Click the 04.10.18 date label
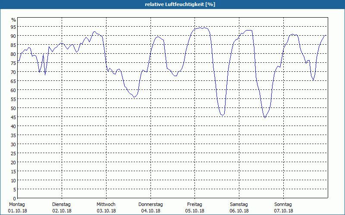 pyautogui.click(x=151, y=211)
